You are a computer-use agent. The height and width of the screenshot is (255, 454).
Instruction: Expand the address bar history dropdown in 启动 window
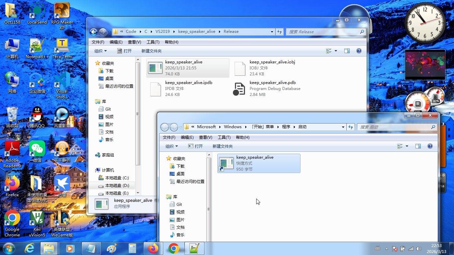pos(343,127)
